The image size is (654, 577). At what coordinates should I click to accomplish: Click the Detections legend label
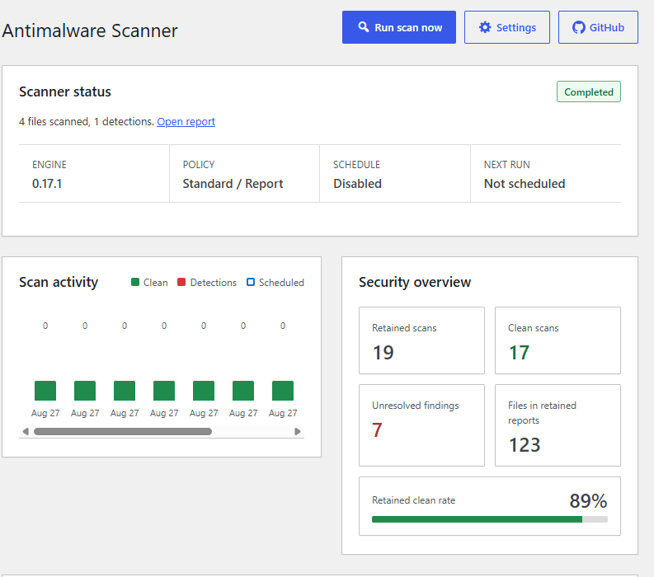point(213,283)
